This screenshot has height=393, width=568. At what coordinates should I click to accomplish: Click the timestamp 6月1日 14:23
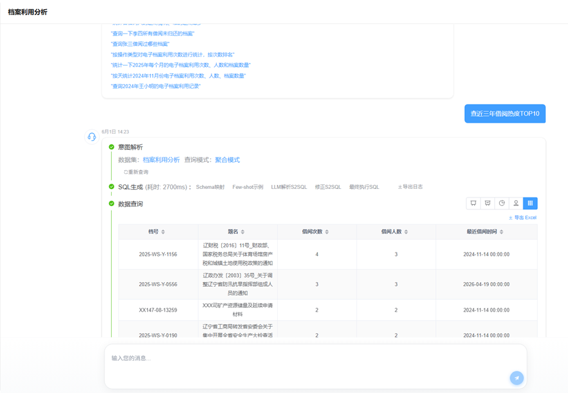click(115, 132)
